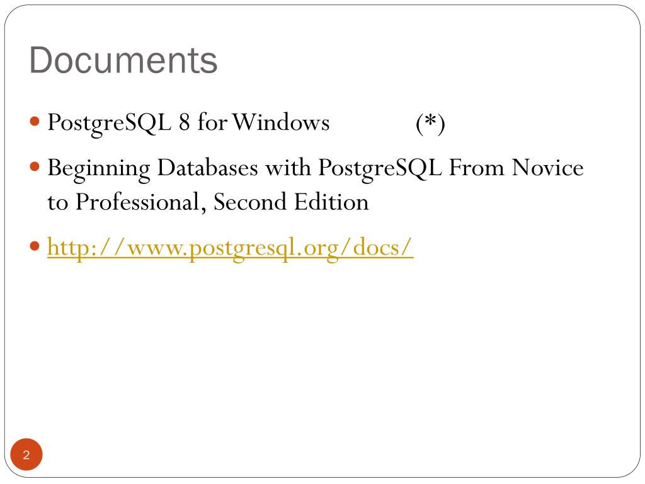
Task: Select the word Windows in first bullet
Action: pos(282,122)
